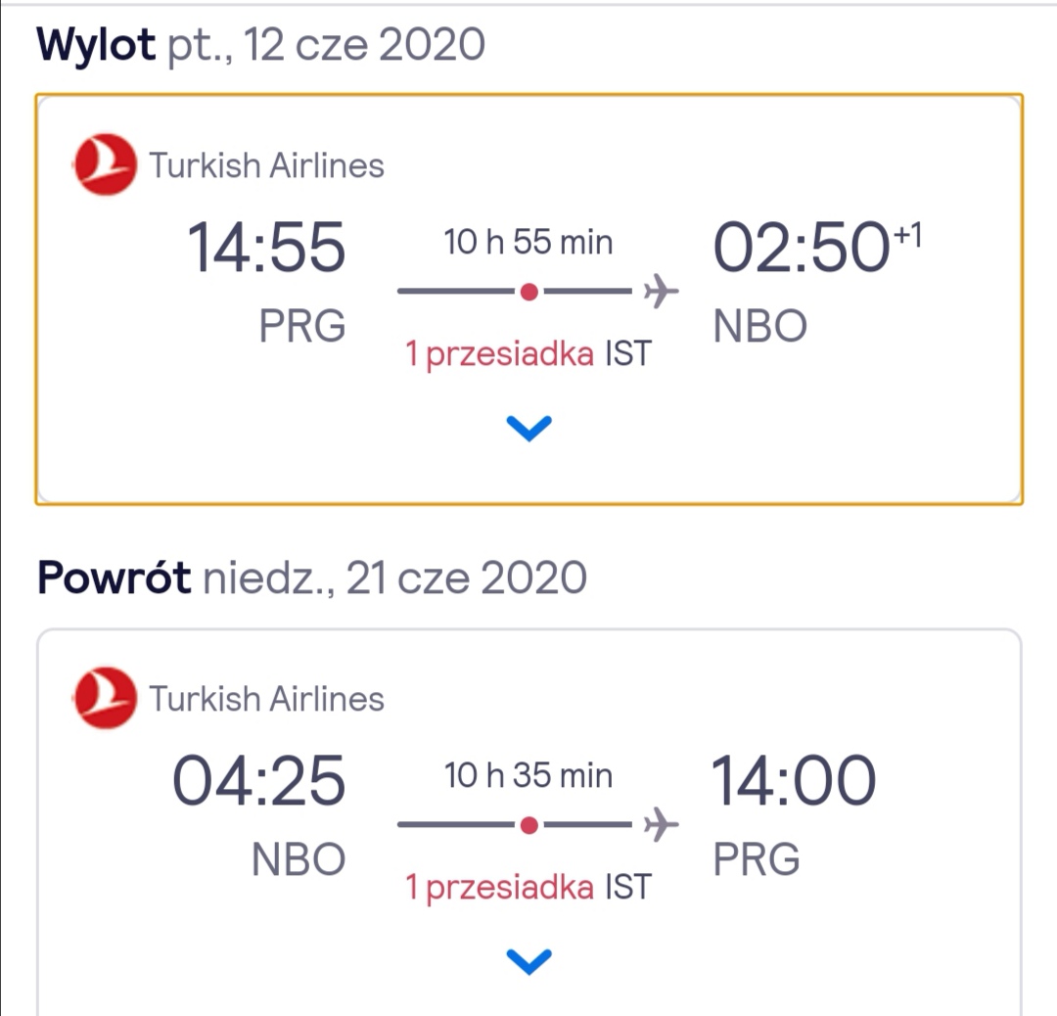Click the Turkish Airlines name in the return card
This screenshot has width=1057, height=1016.
tap(267, 699)
